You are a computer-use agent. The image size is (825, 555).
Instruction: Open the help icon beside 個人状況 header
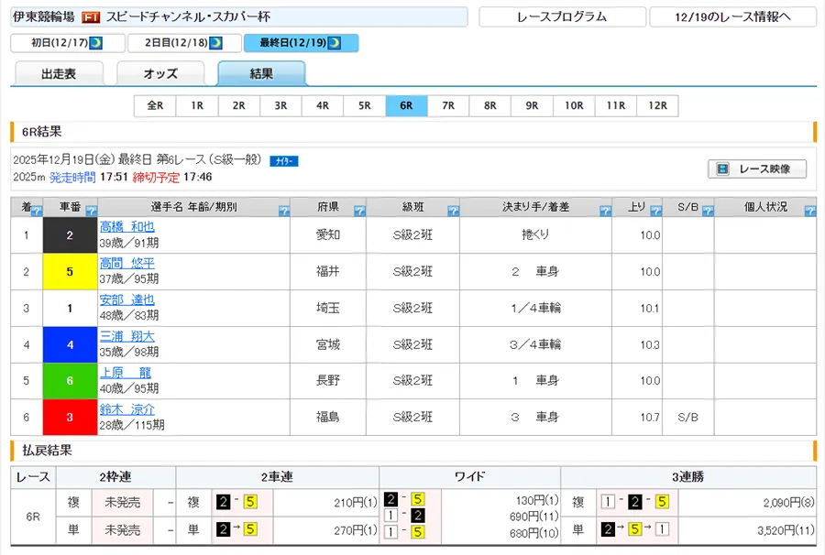coord(808,211)
